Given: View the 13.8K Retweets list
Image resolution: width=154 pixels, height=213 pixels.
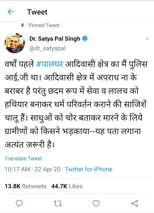Looking at the screenshot, I should (25, 186).
